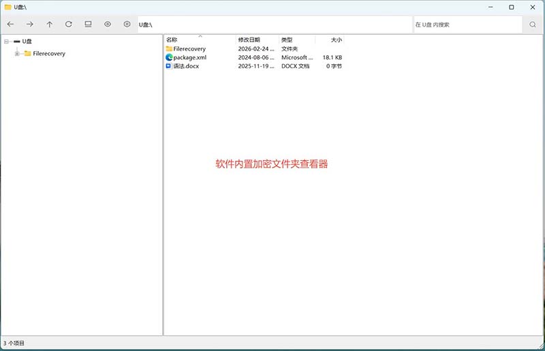Go forward with the right arrow button
The image size is (545, 351).
coord(30,25)
